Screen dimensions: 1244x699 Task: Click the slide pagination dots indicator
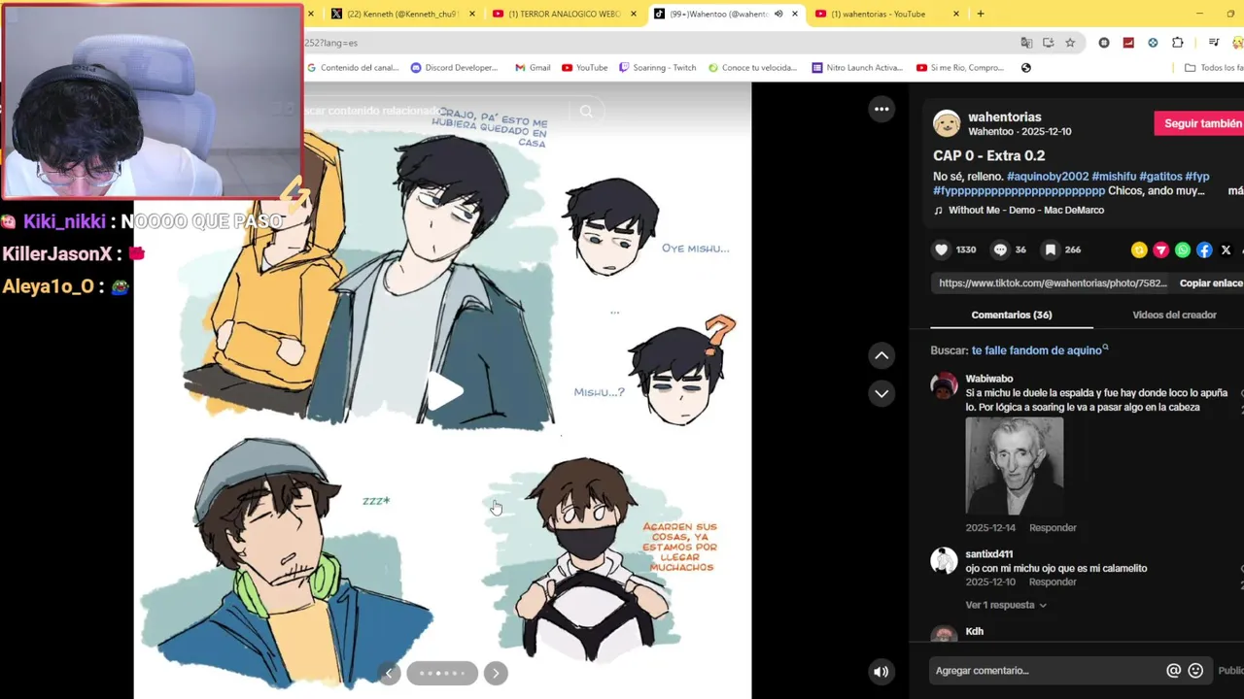coord(442,673)
